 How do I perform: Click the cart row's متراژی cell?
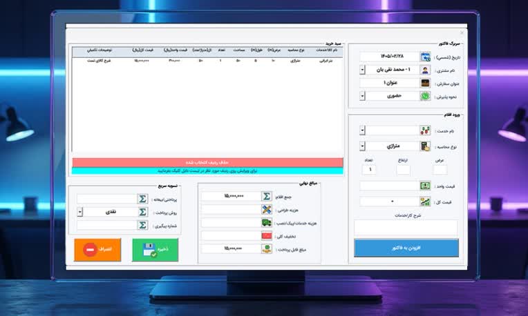[x=295, y=61]
